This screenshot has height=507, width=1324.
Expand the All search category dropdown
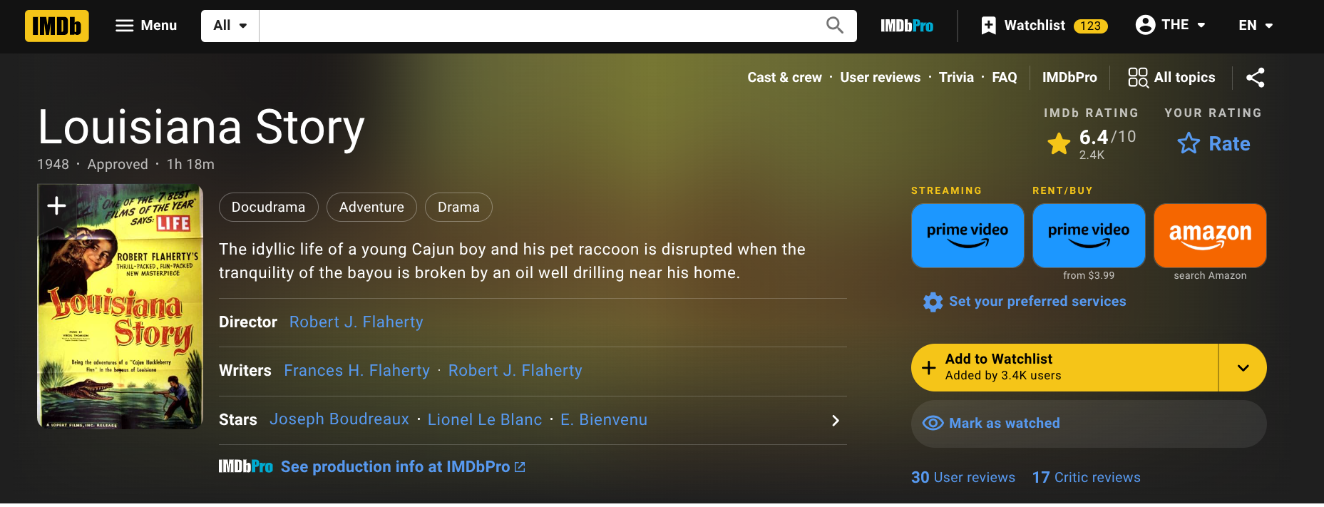click(x=230, y=26)
